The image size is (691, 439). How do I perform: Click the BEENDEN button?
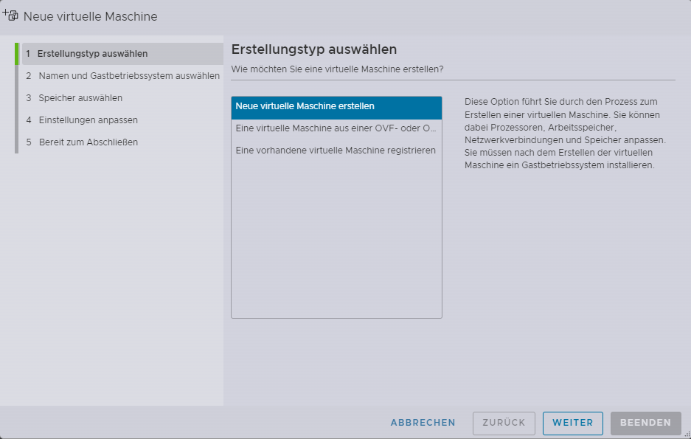pos(646,423)
